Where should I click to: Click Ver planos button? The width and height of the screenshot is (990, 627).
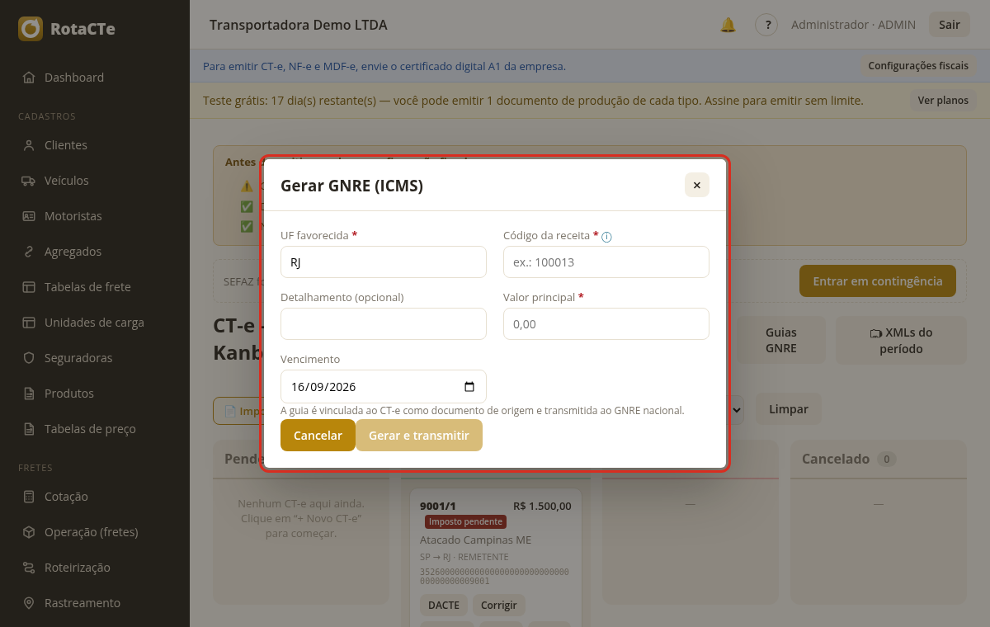click(x=943, y=101)
